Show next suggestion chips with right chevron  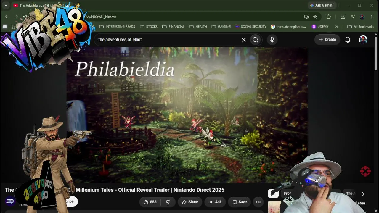363,194
